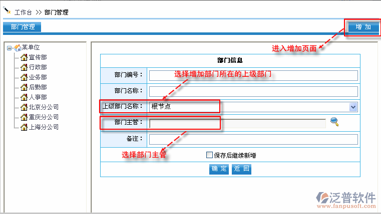Confirm with the 确定 button
Image resolution: width=381 pixels, height=214 pixels.
pos(219,169)
